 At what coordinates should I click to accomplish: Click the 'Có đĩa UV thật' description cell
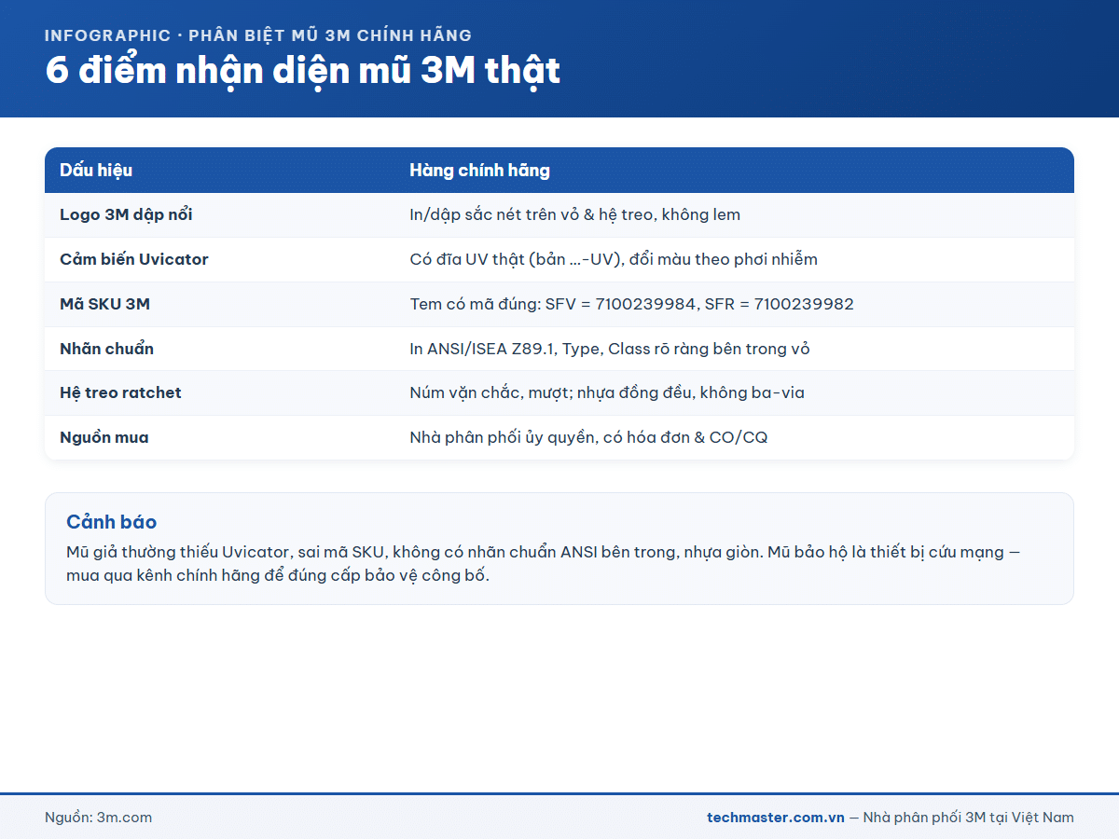614,259
